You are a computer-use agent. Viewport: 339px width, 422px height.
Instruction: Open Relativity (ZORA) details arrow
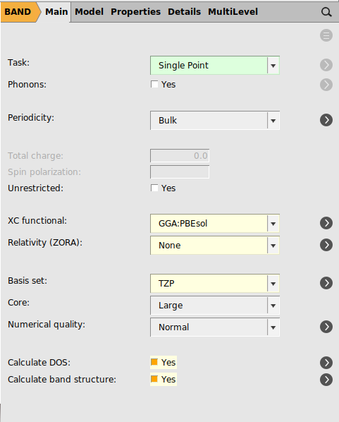tap(326, 245)
